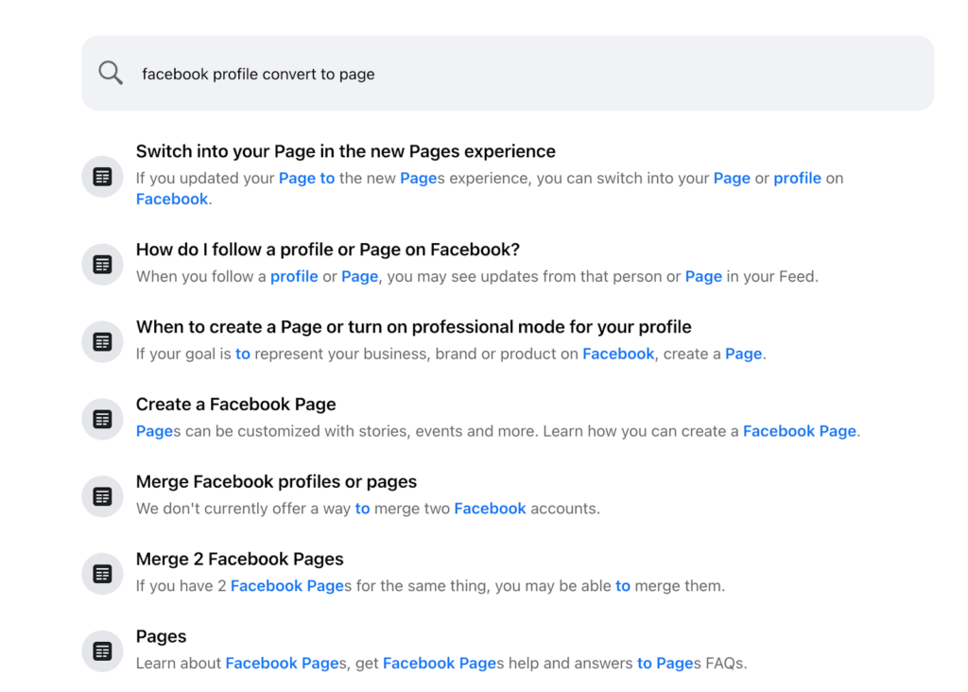968x692 pixels.
Task: Click the "Facebook" link in the professional mode snippet
Action: (x=618, y=354)
